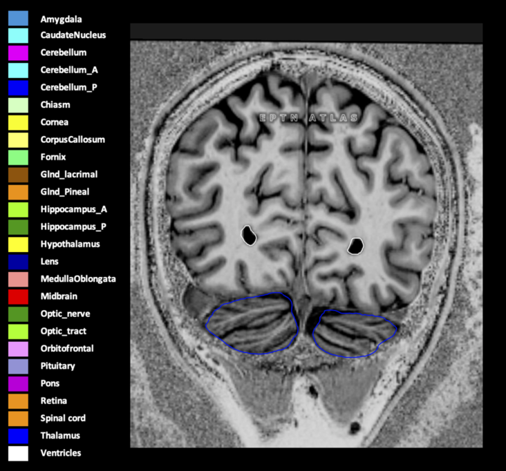Click the larger blue-outlined cerebellum contour
Viewport: 506px width, 471px height.
252,323
